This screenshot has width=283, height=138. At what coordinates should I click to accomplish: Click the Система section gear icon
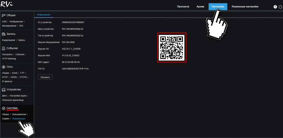click(4, 108)
